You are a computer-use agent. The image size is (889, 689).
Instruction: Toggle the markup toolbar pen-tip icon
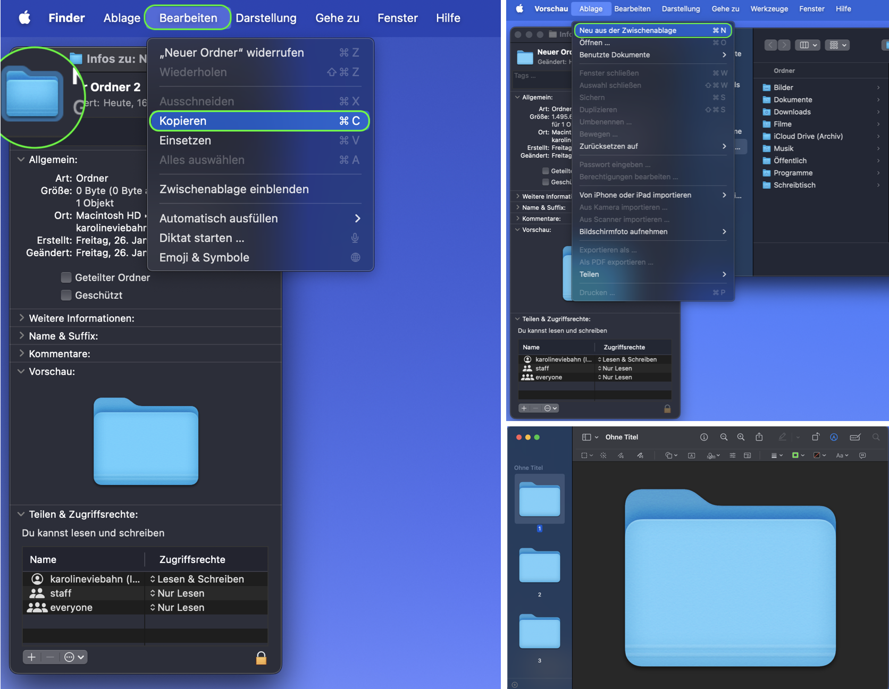834,437
